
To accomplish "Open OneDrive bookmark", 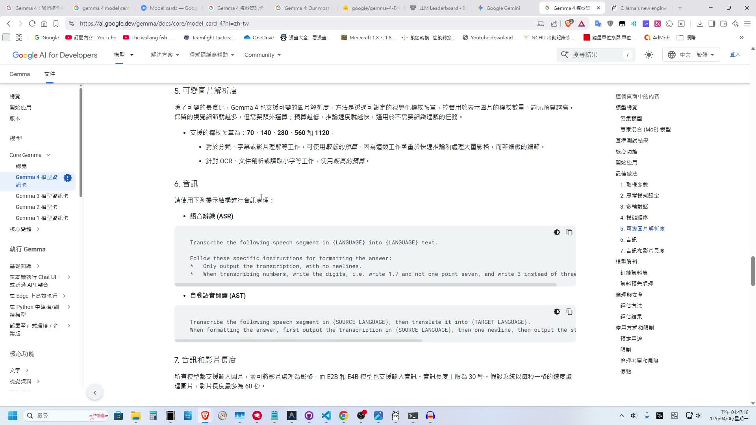I will pos(259,37).
